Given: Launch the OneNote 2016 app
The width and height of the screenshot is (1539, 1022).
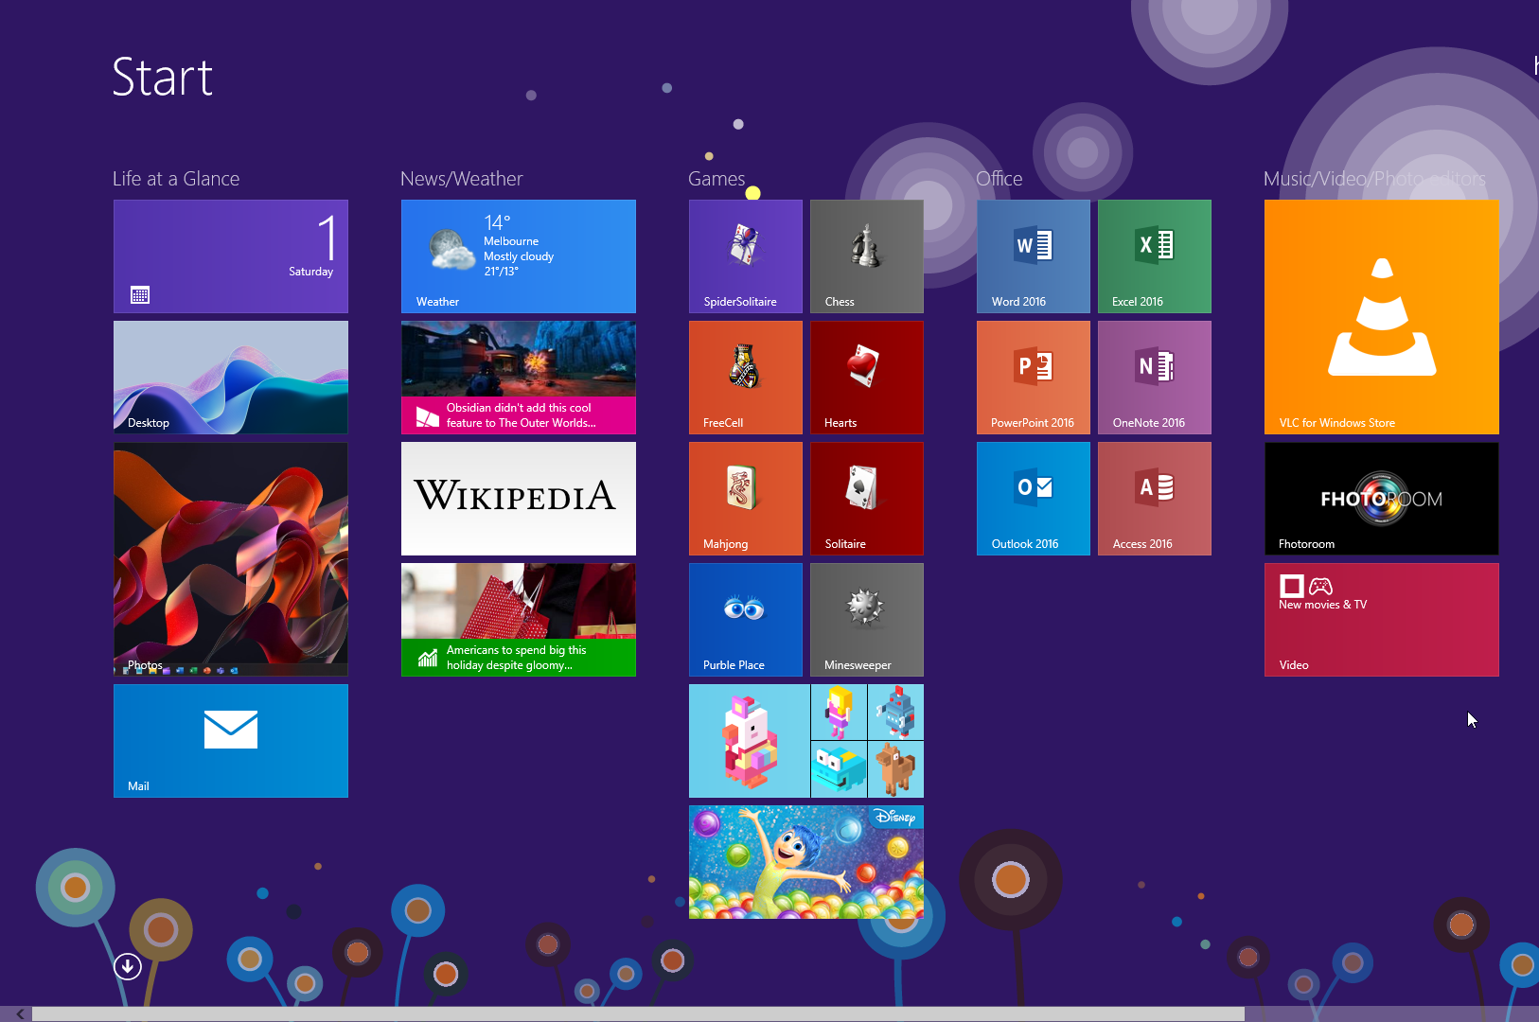Looking at the screenshot, I should [1154, 377].
